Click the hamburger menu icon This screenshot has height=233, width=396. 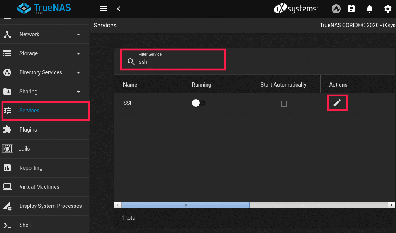pos(103,9)
